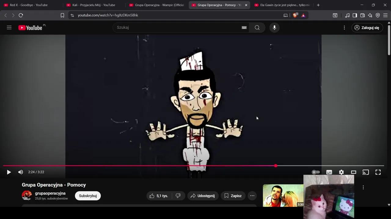
Task: Play the paused video
Action: pos(9,172)
